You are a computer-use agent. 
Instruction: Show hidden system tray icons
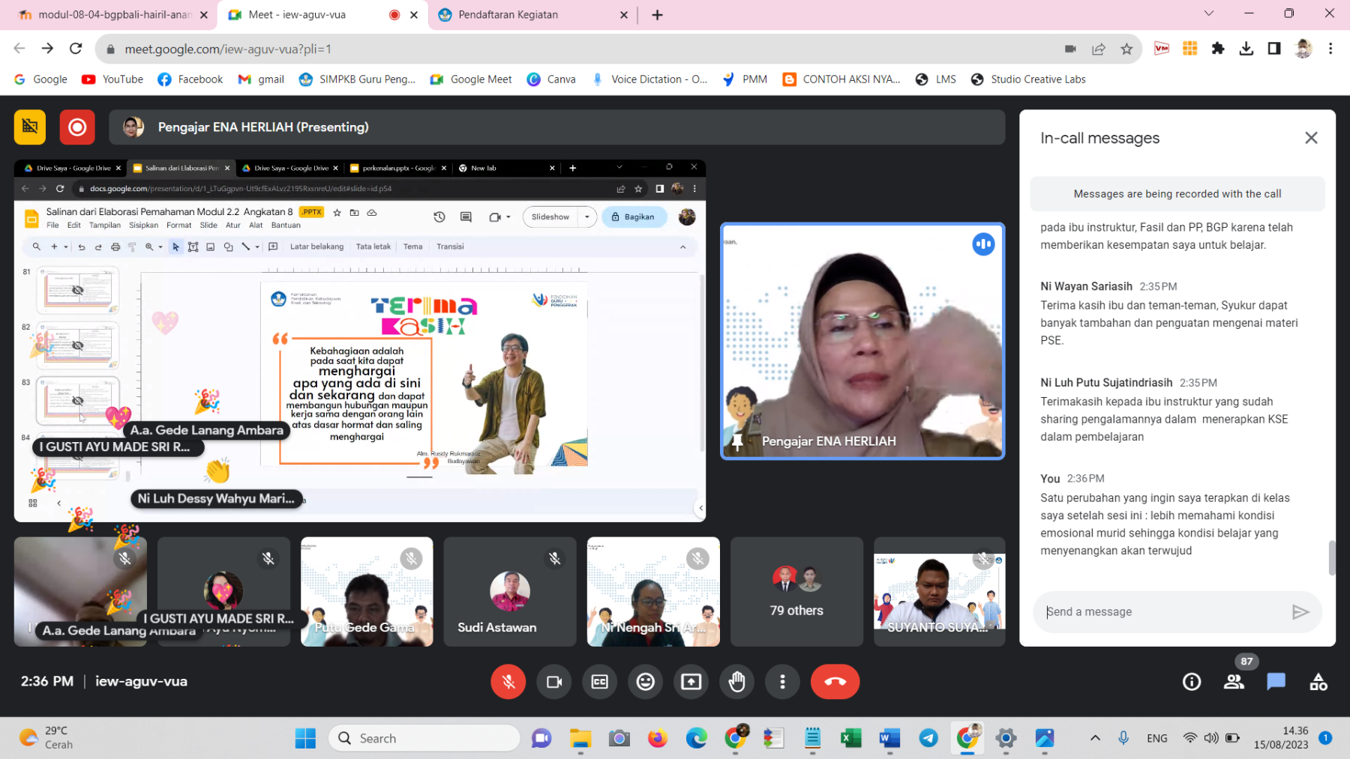(x=1095, y=738)
